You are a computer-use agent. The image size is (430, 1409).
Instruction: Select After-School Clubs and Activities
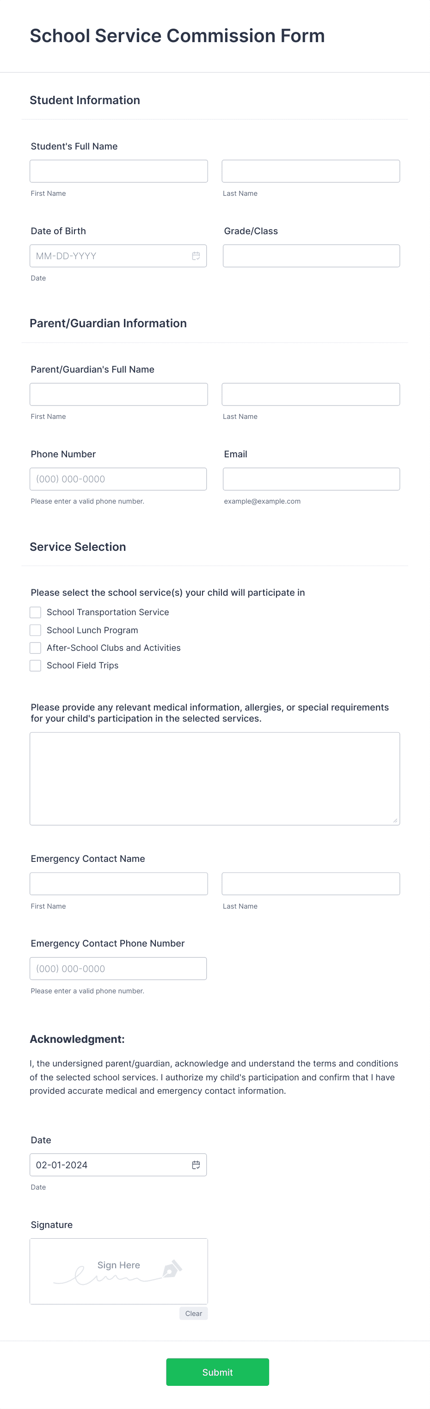(x=35, y=648)
